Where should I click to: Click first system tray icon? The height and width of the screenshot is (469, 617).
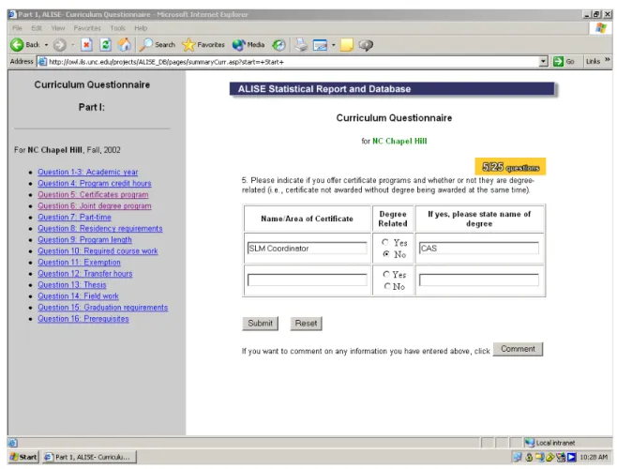coord(517,457)
